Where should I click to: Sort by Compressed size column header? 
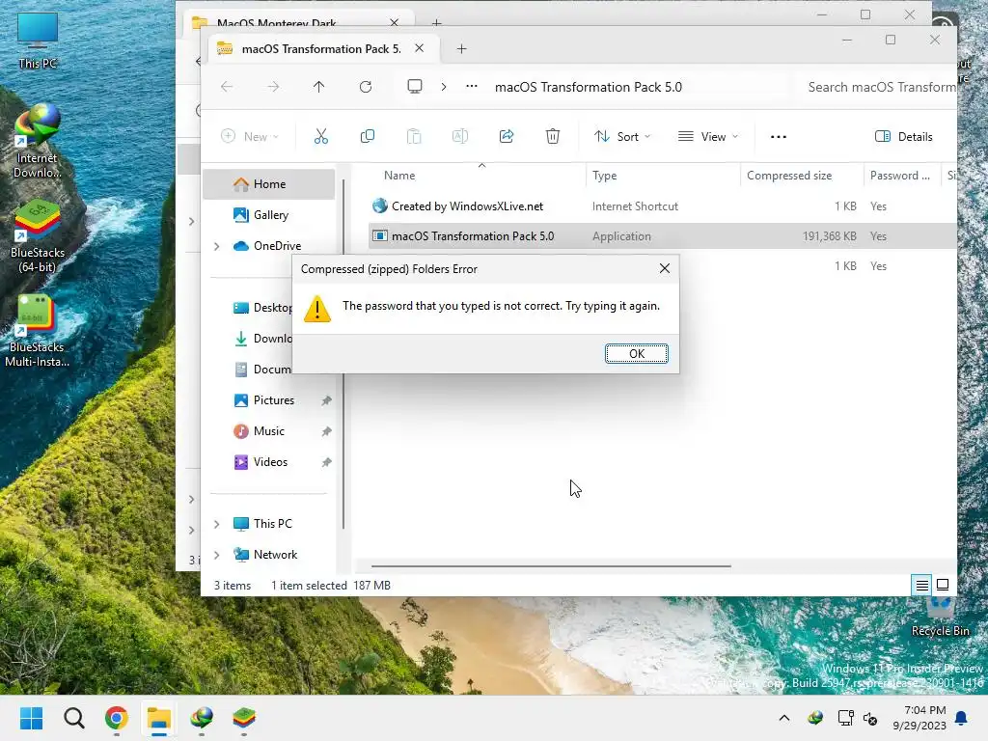[x=802, y=176]
